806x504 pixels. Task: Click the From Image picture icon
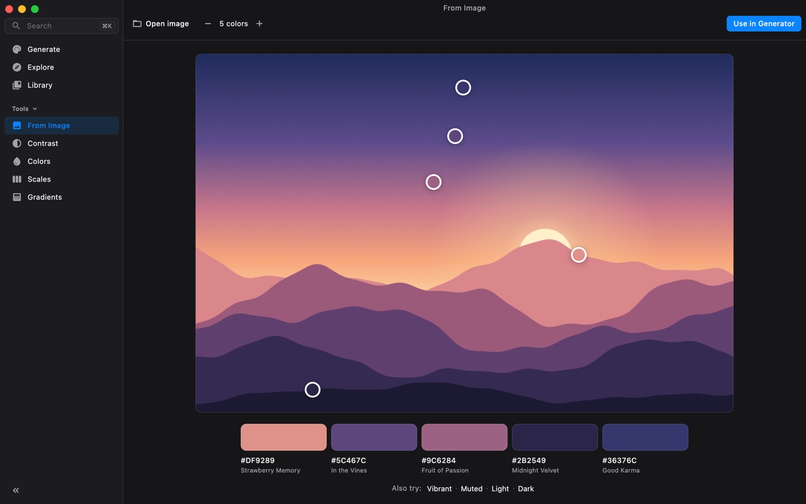coord(17,125)
